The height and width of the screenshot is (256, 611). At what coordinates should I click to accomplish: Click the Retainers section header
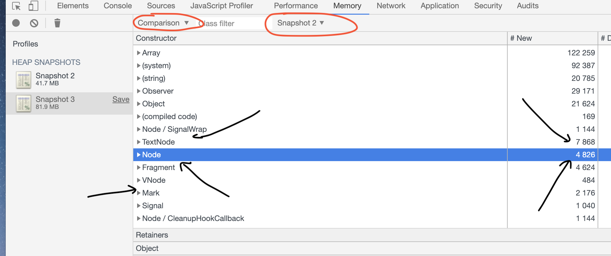[x=372, y=235]
